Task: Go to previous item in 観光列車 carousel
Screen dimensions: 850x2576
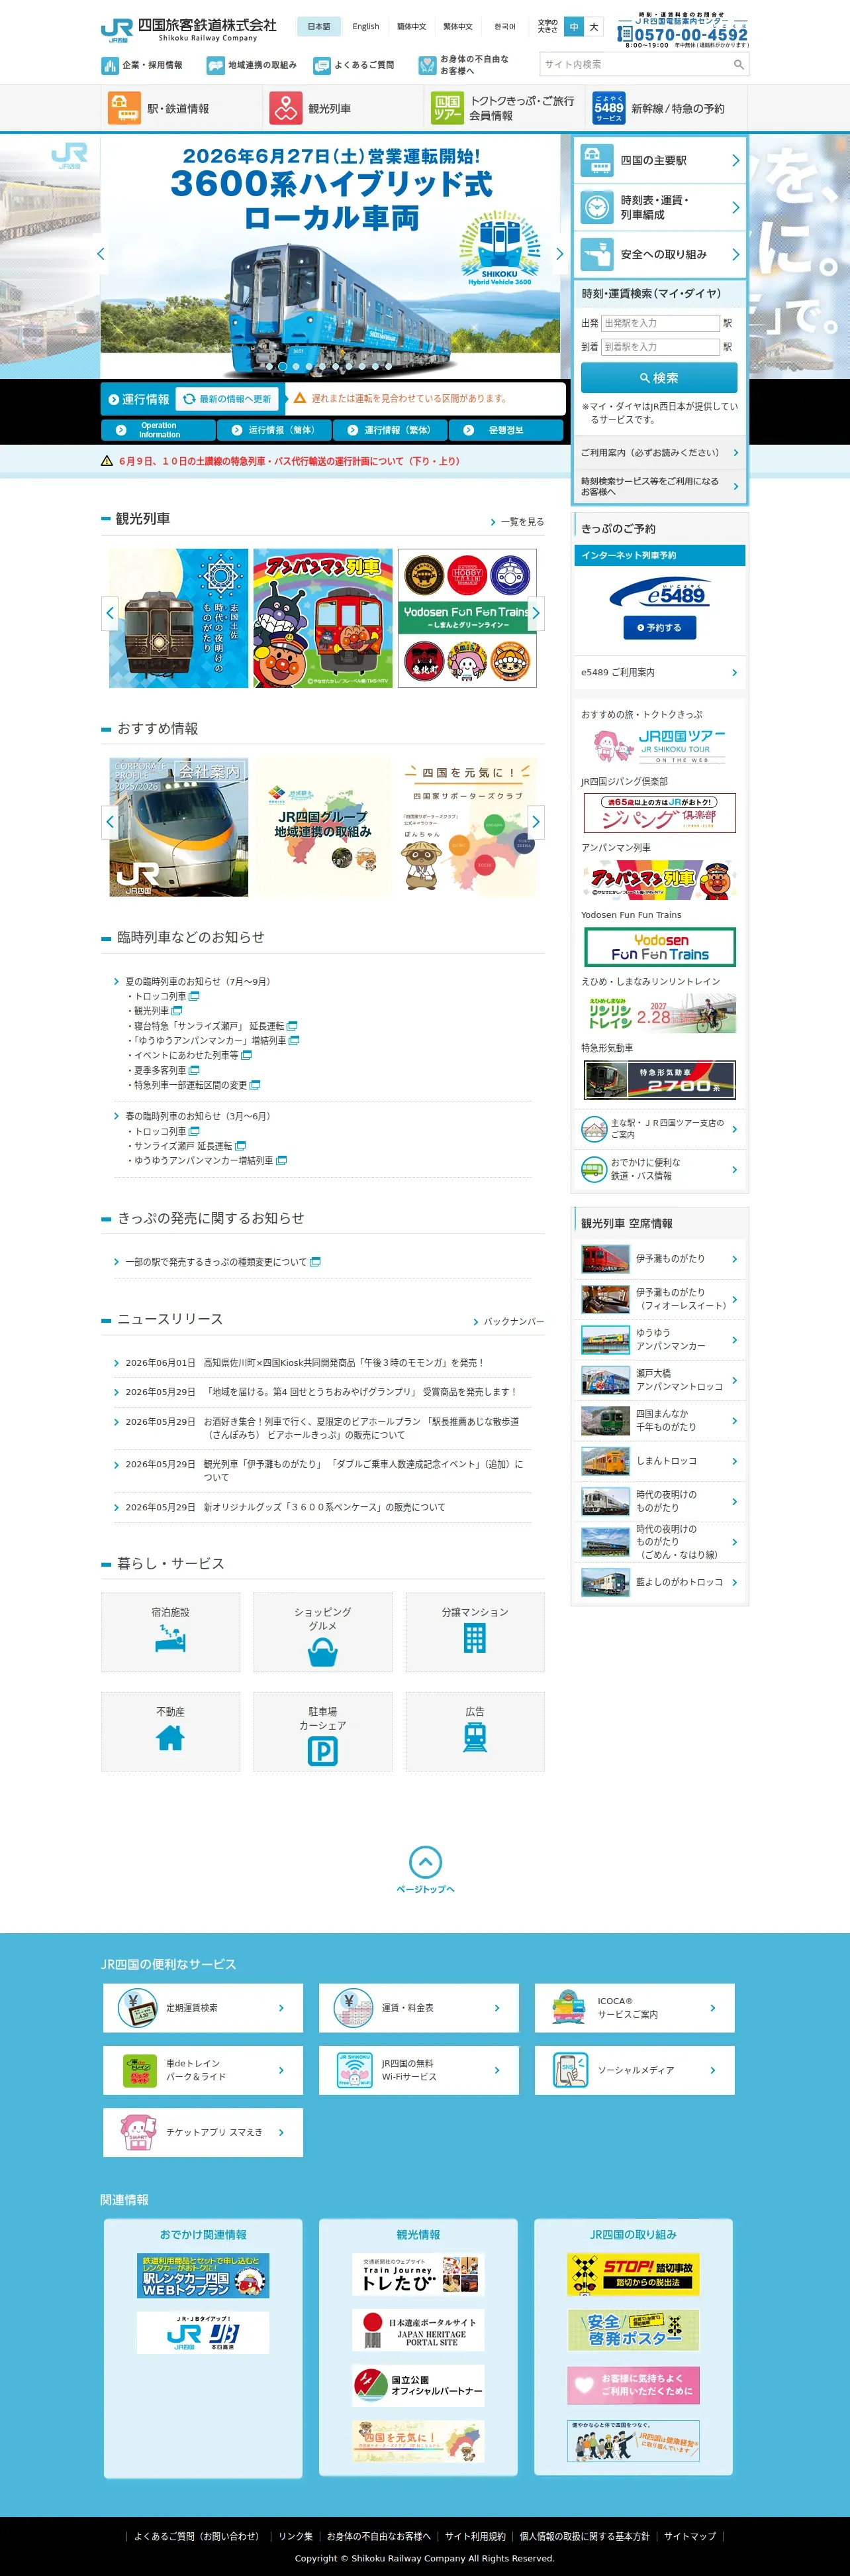Action: pos(110,613)
